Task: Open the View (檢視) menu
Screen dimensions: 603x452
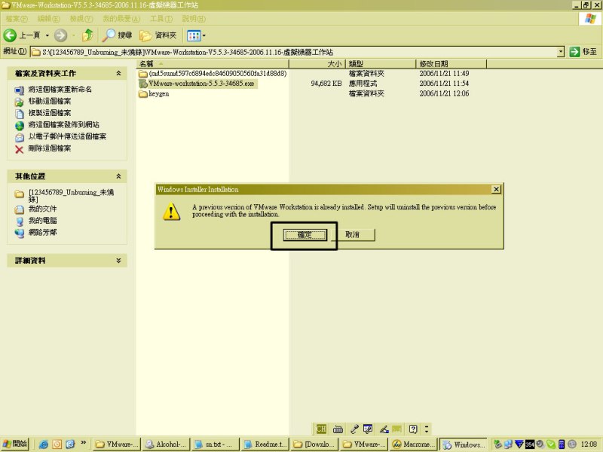Action: [81, 19]
